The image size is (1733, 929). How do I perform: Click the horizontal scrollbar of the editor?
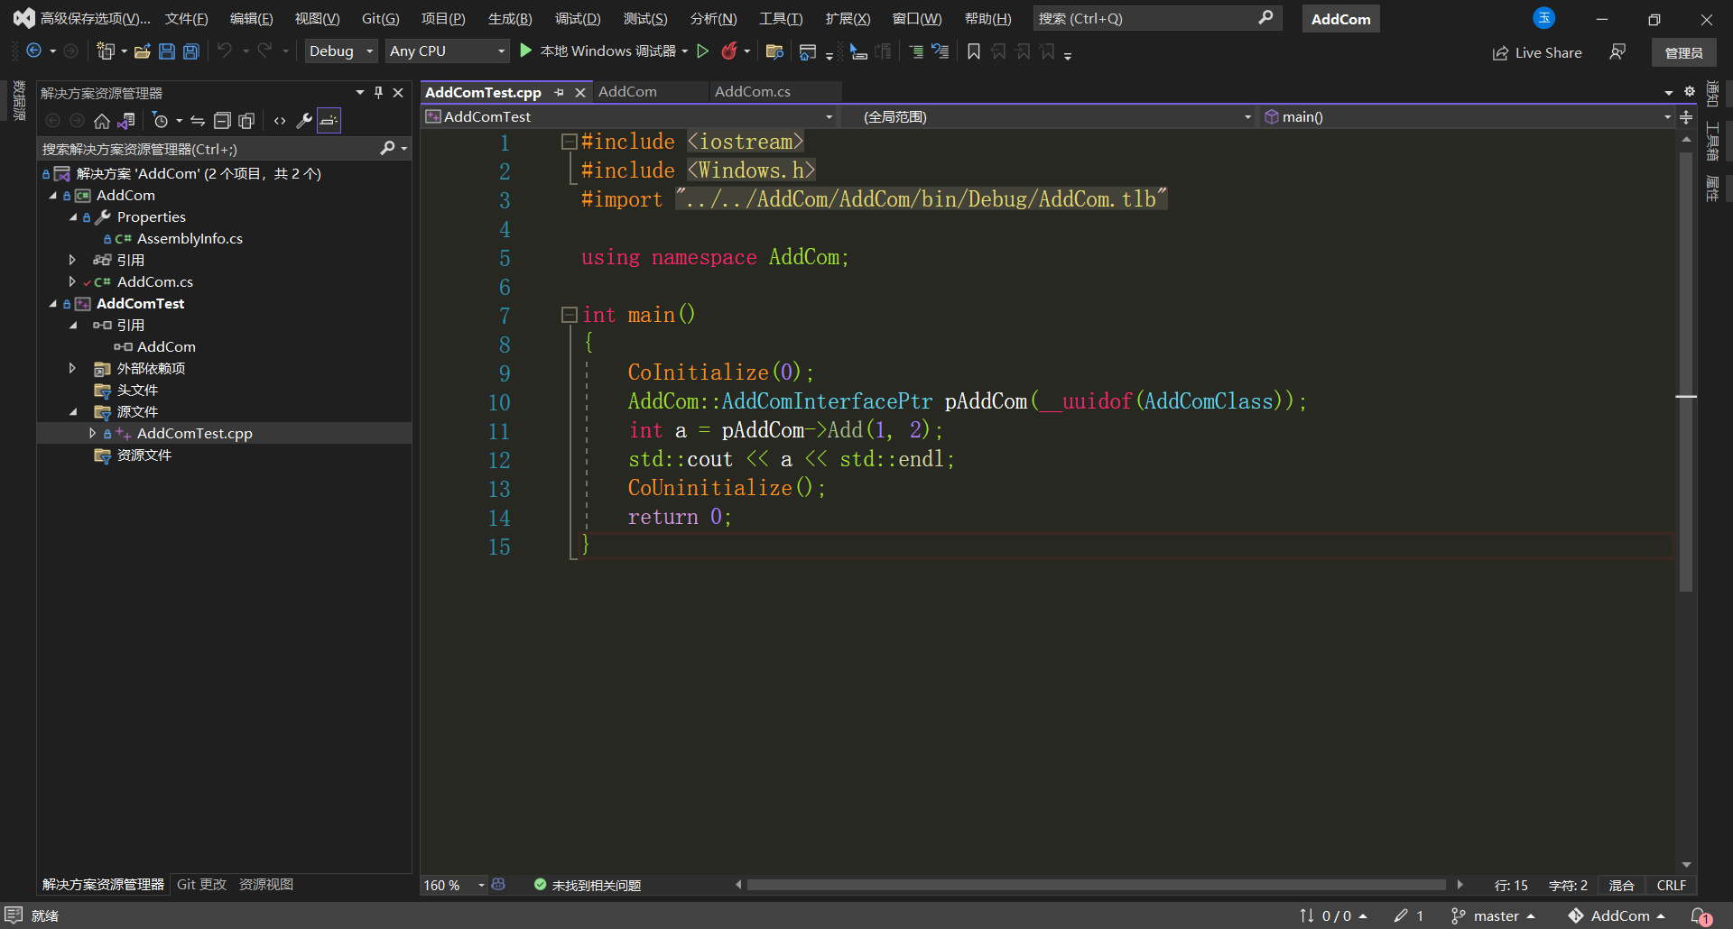pyautogui.click(x=1097, y=885)
